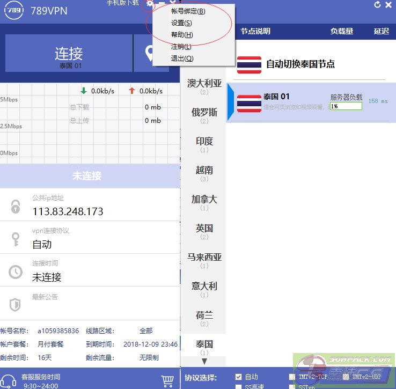This screenshot has width=396, height=389.
Task: Click the settings gear icon in title bar
Action: [x=150, y=4]
